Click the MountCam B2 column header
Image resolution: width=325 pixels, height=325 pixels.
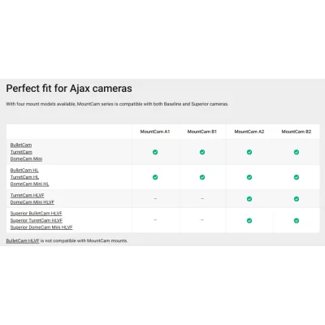(297, 132)
